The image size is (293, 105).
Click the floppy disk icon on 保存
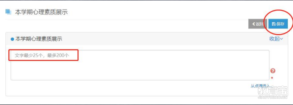click(273, 24)
